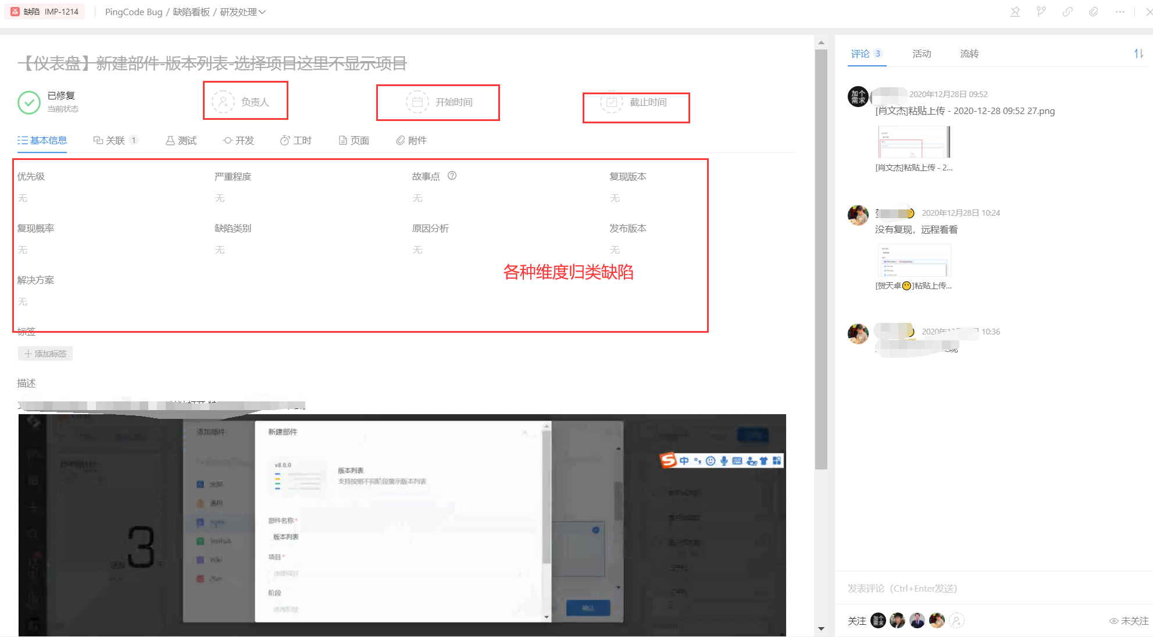Open 缺陷看板 breadcrumb link
The height and width of the screenshot is (637, 1153).
(x=191, y=12)
